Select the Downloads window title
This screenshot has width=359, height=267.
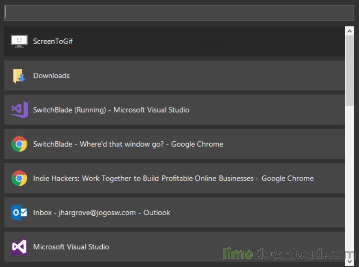click(51, 76)
